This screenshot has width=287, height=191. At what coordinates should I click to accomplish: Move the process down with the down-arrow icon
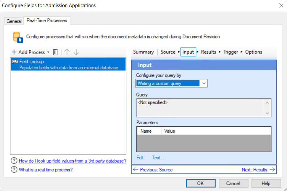click(76, 52)
